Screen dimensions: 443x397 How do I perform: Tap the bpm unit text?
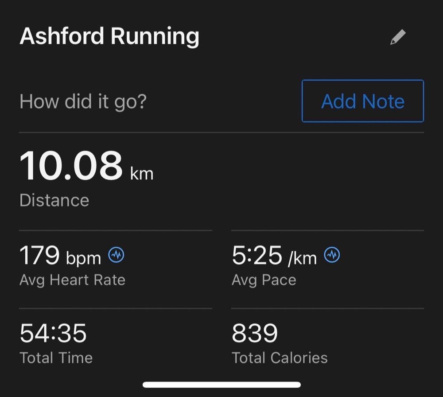tap(84, 259)
